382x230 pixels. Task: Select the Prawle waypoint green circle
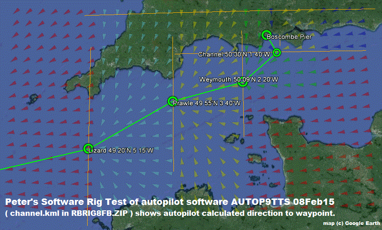coord(172,101)
